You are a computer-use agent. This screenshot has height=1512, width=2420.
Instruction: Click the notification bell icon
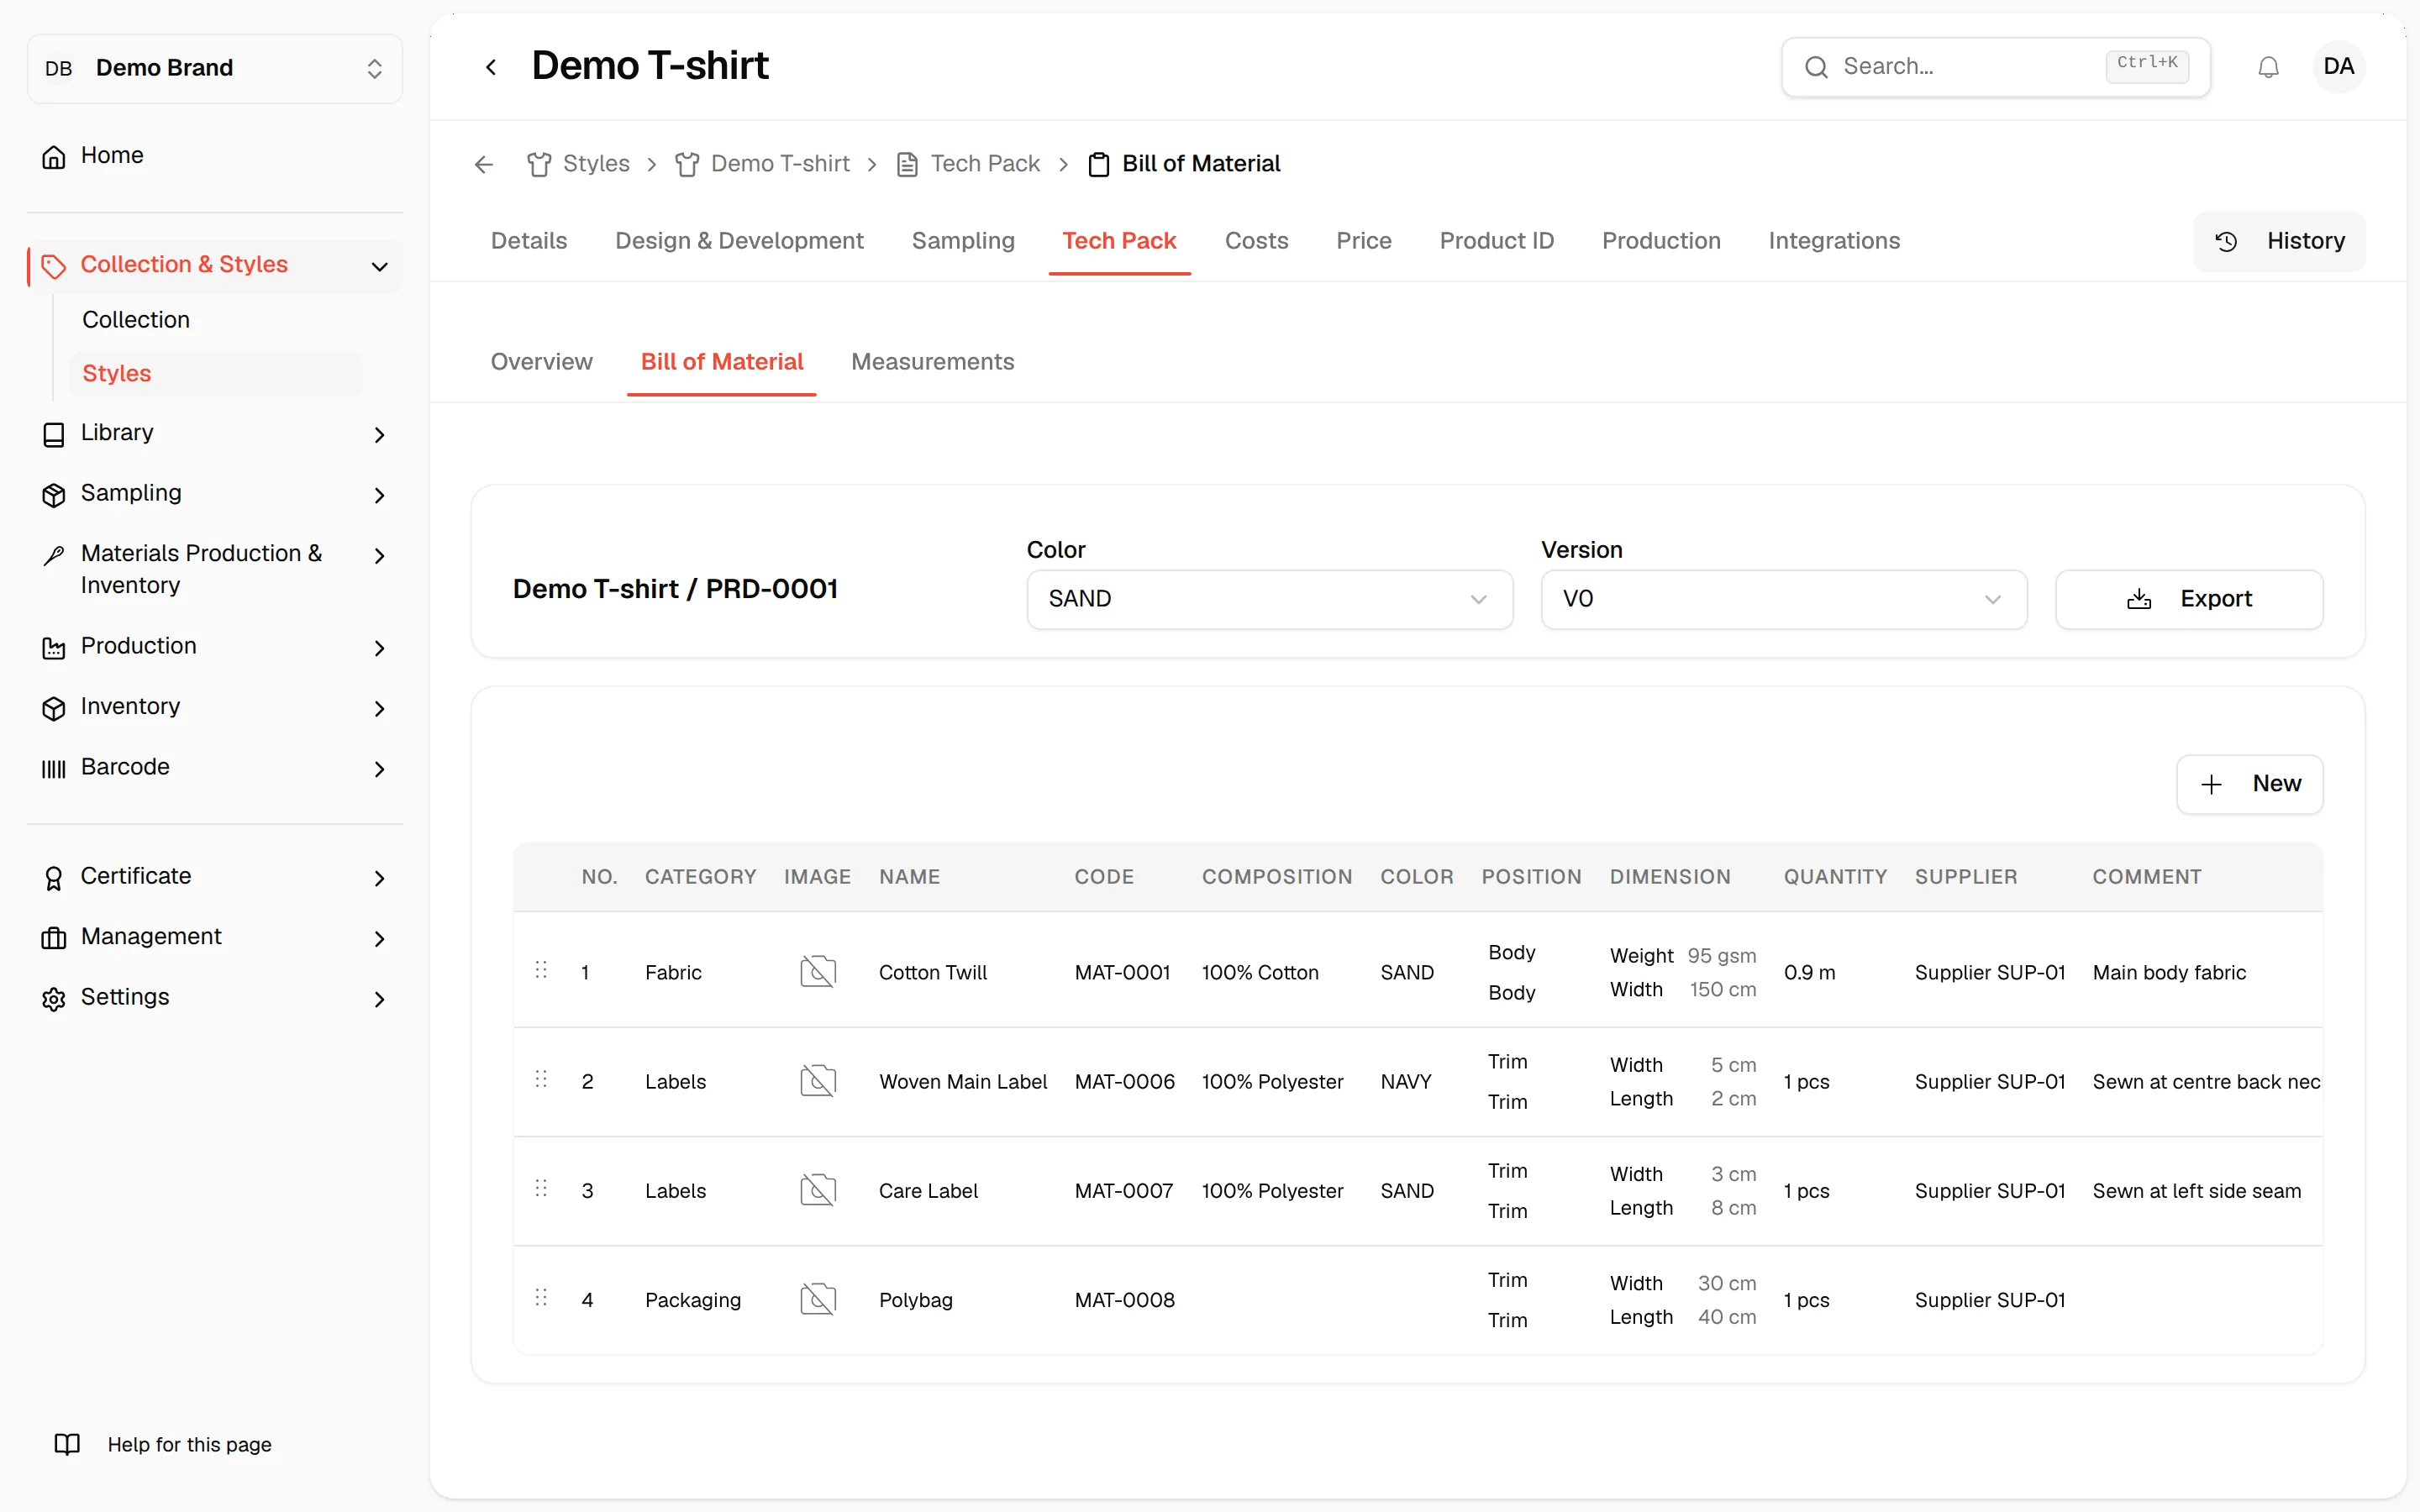[x=2268, y=67]
